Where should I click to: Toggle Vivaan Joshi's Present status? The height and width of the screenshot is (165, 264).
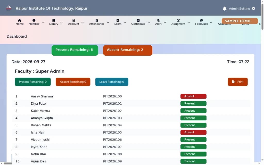[193, 139]
